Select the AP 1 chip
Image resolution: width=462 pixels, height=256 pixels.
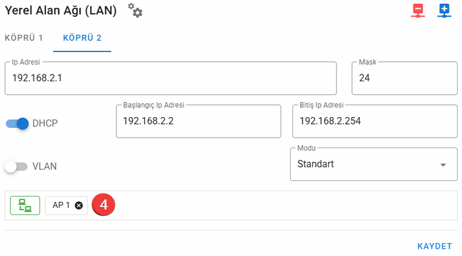pos(61,205)
